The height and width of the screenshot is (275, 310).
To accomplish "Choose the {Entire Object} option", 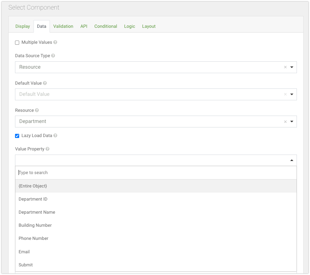I will (x=33, y=186).
